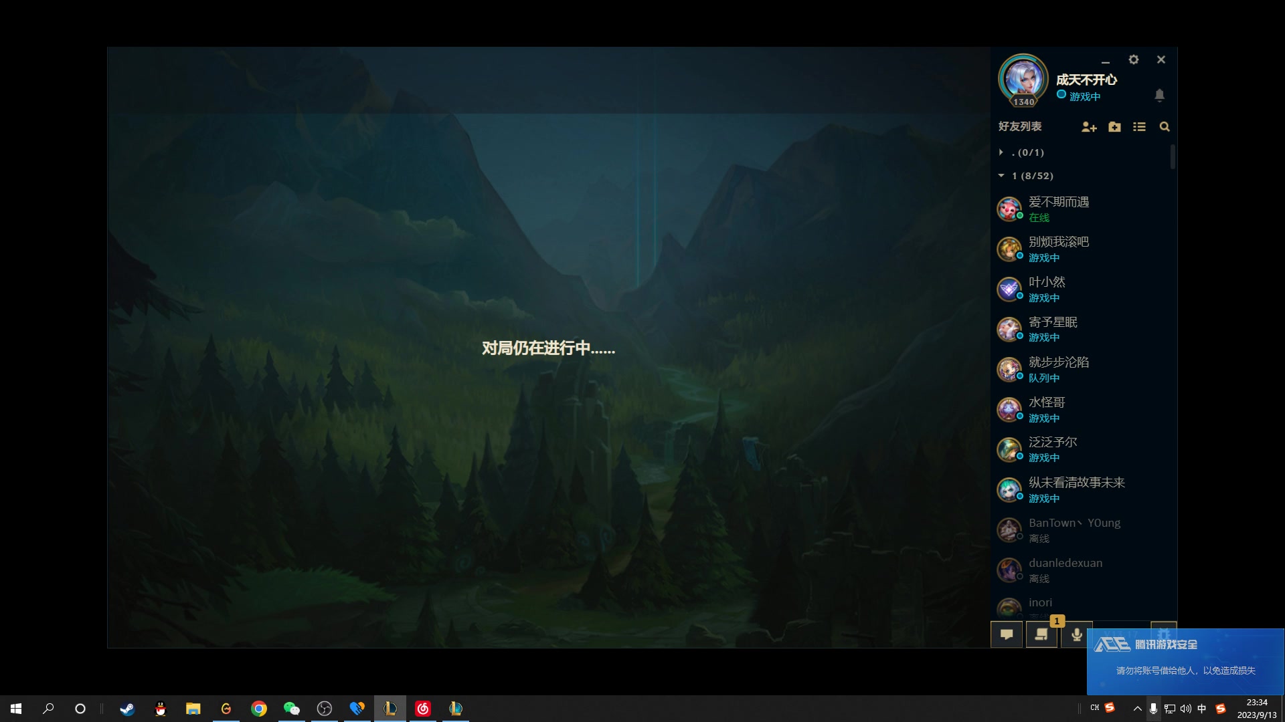Image resolution: width=1285 pixels, height=722 pixels.
Task: Toggle 中 Chinese input mode indicator
Action: click(x=1202, y=709)
